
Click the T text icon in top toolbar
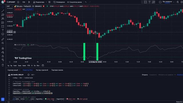[149, 2]
